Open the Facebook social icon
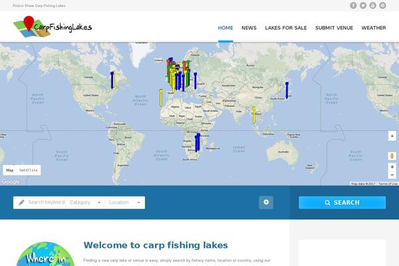This screenshot has height=266, width=399. click(x=353, y=5)
